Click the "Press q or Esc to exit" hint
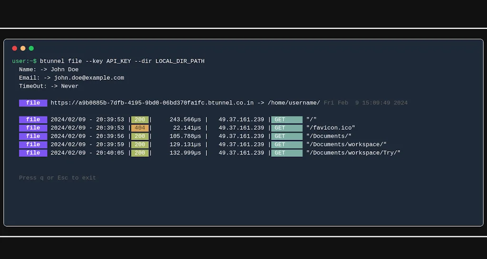Viewport: 487px width, 259px height. [x=58, y=178]
